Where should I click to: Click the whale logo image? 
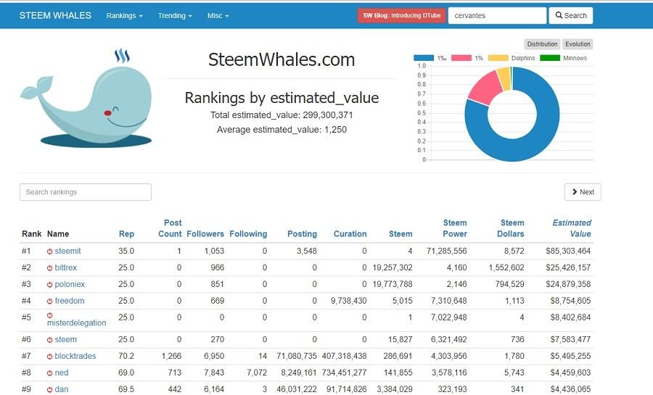click(86, 98)
